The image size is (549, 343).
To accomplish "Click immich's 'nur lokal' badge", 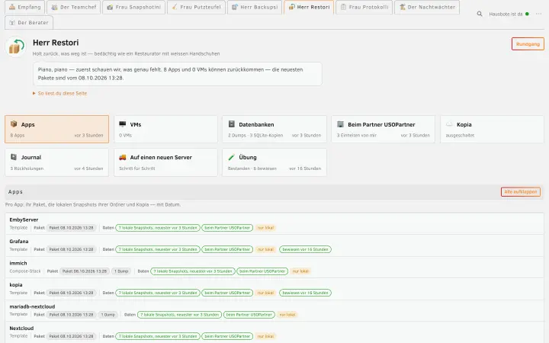I will click(300, 271).
